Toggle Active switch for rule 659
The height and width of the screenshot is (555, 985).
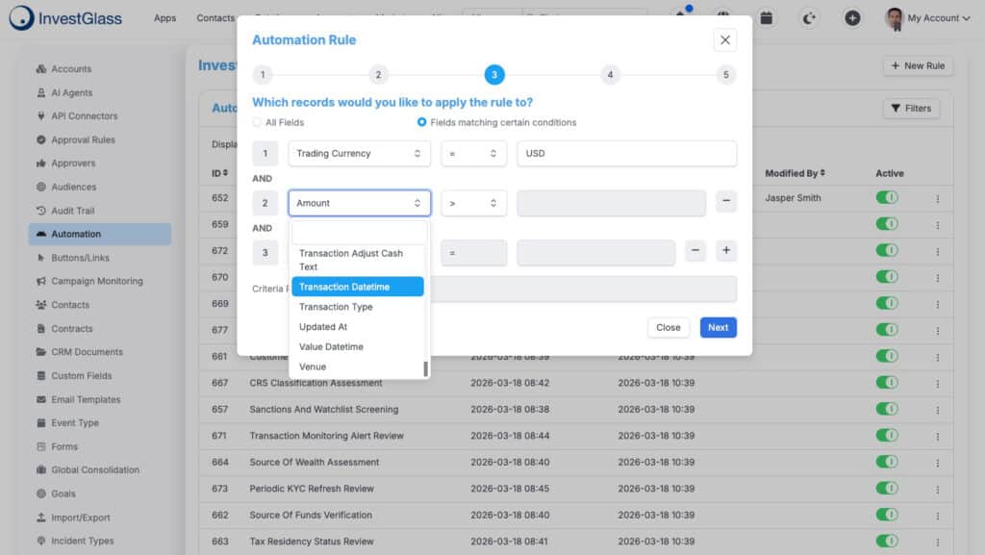tap(887, 224)
